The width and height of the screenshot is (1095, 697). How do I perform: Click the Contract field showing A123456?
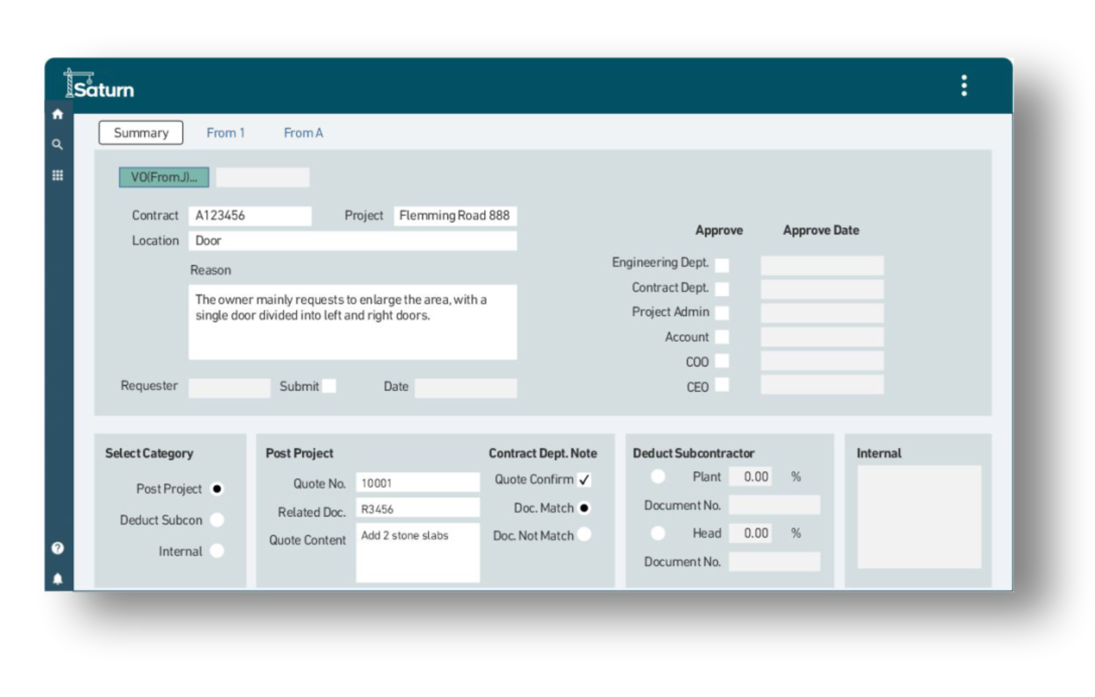click(x=250, y=216)
